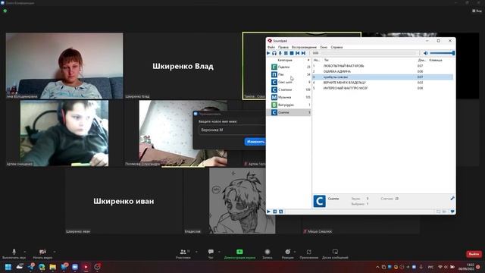Toggle the Zoom start video button

42,253
